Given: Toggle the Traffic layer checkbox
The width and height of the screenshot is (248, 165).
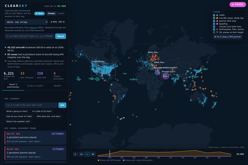Looking at the screenshot, I should pos(214,15).
